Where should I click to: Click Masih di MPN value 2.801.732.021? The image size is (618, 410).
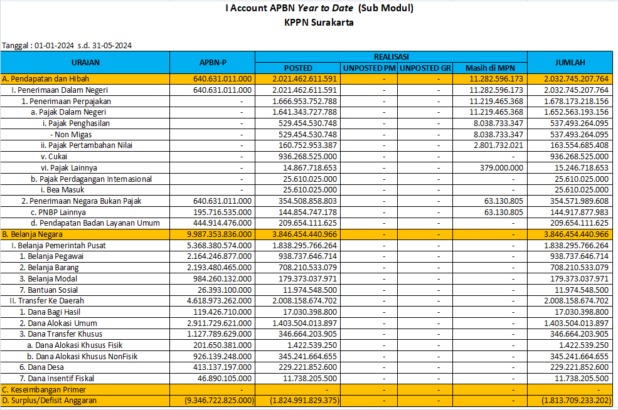point(499,145)
